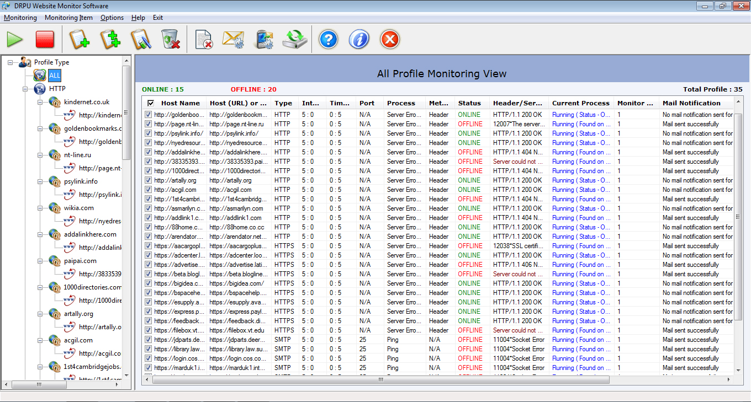Open email settings envelope with gear icon
This screenshot has width=751, height=402.
pos(233,40)
